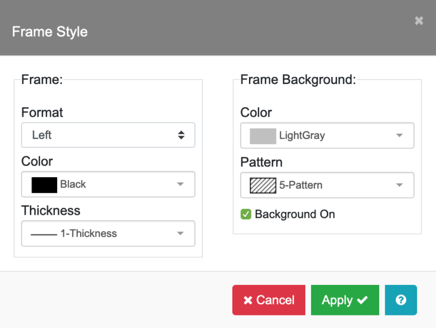This screenshot has height=328, width=436.
Task: Open the Frame Background Color dropdown
Action: [x=327, y=135]
